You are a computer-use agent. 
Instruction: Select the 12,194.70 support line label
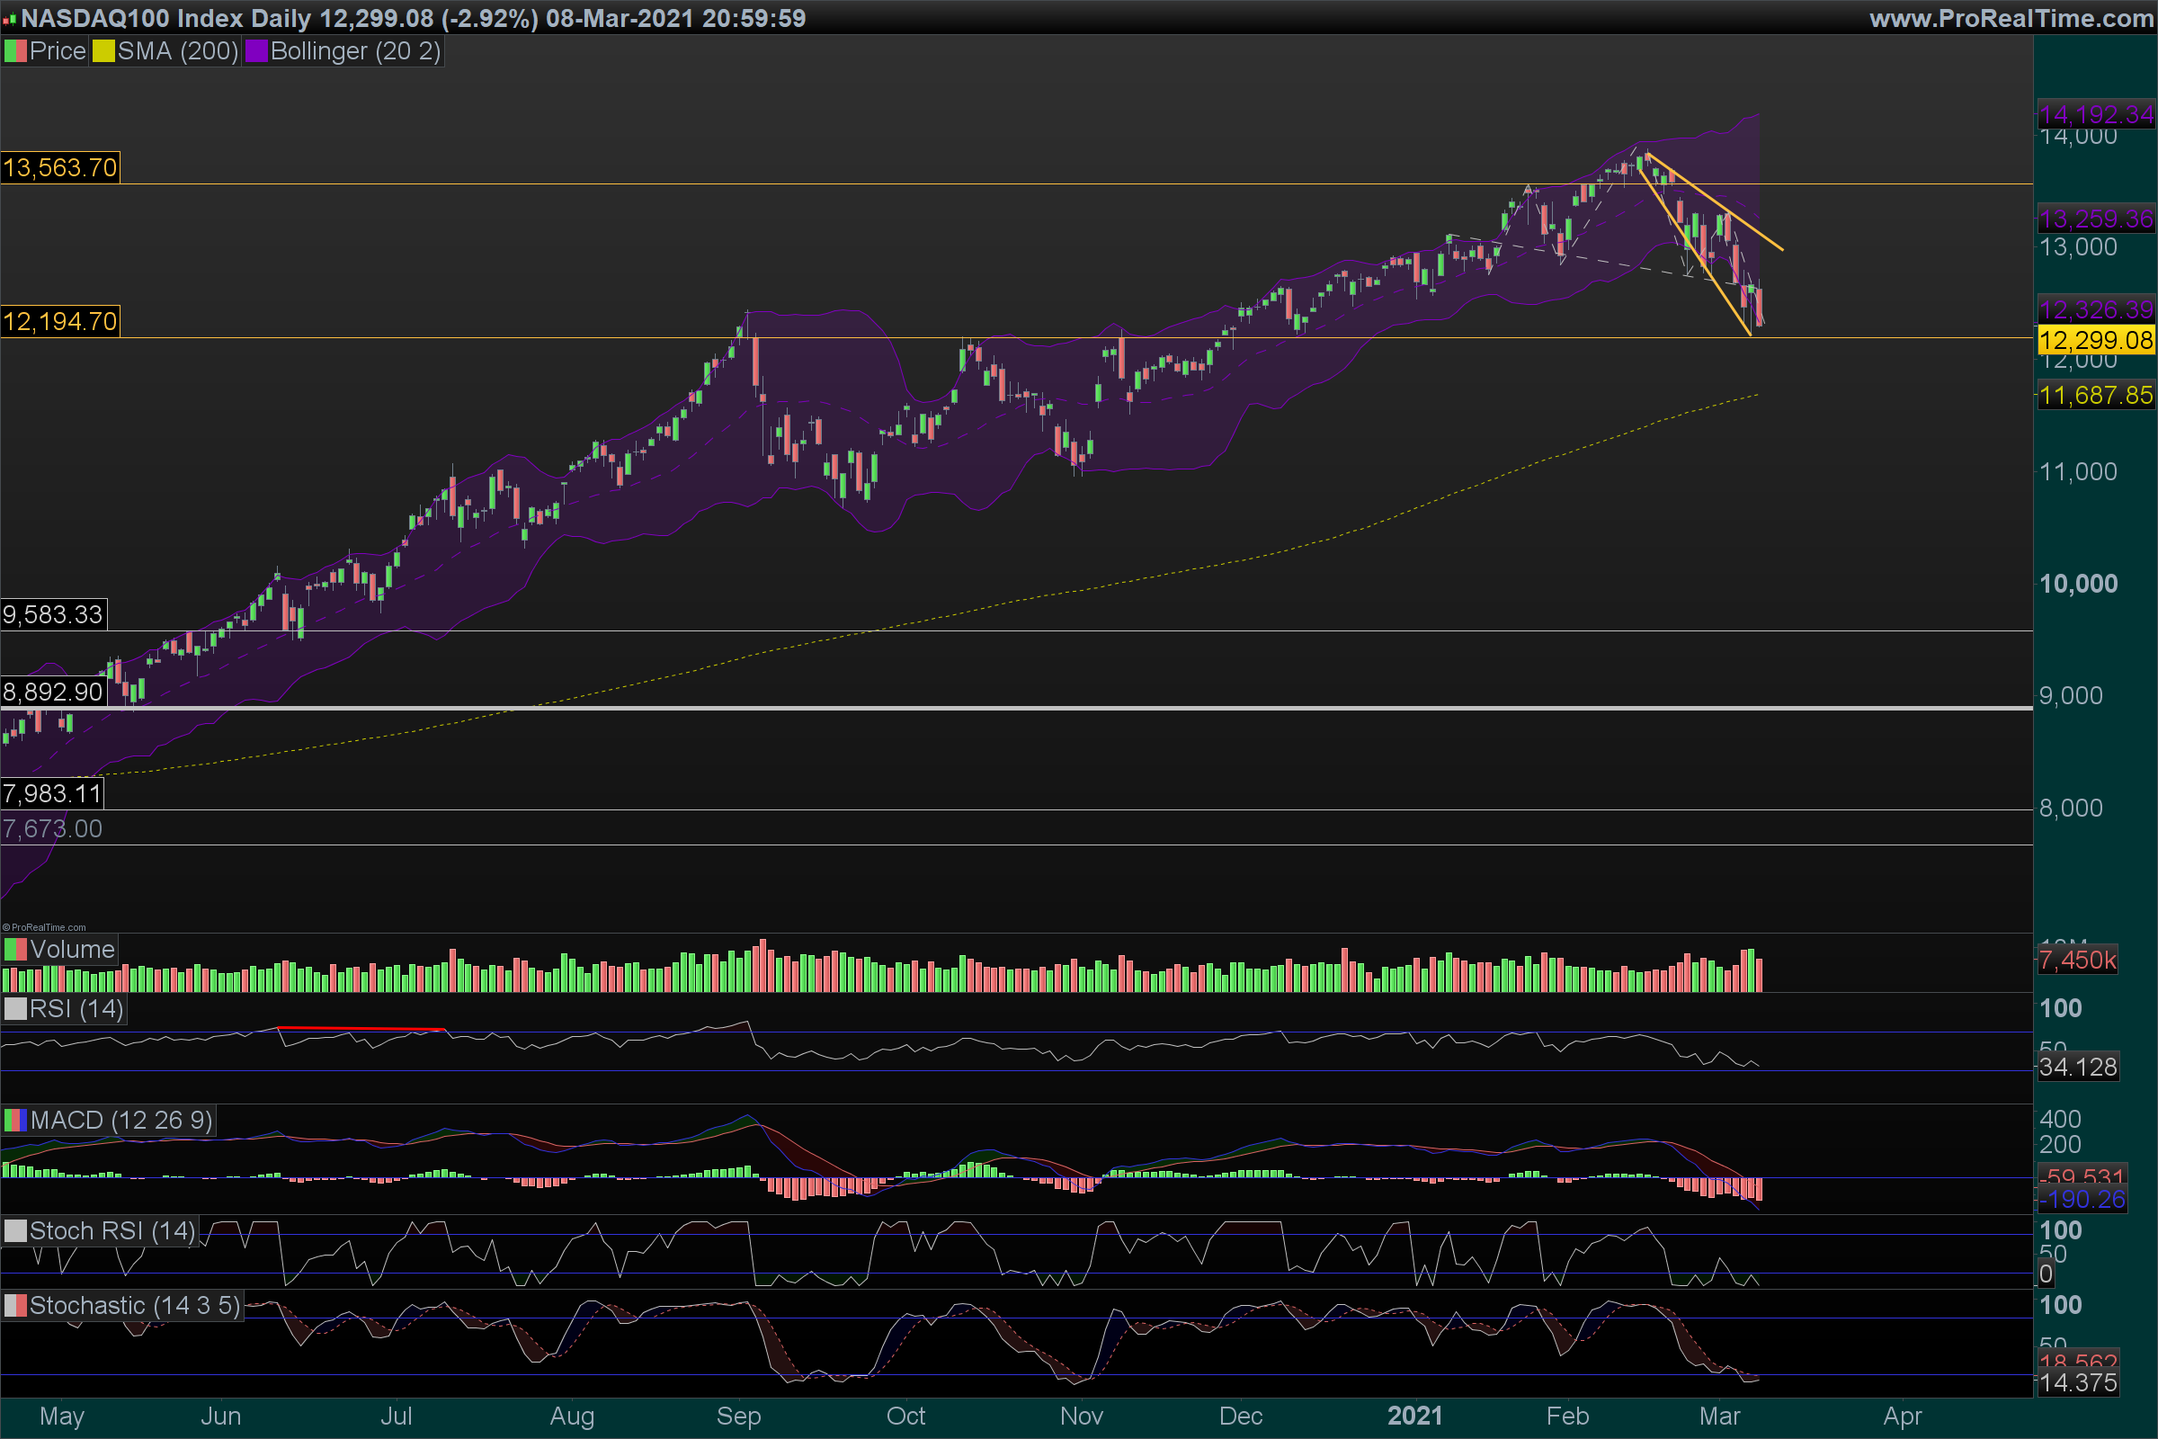(x=60, y=321)
